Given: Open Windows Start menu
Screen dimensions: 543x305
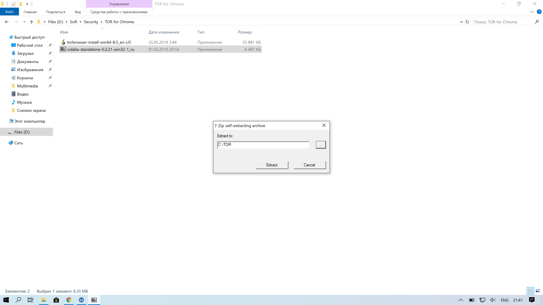Looking at the screenshot, I should (6, 300).
